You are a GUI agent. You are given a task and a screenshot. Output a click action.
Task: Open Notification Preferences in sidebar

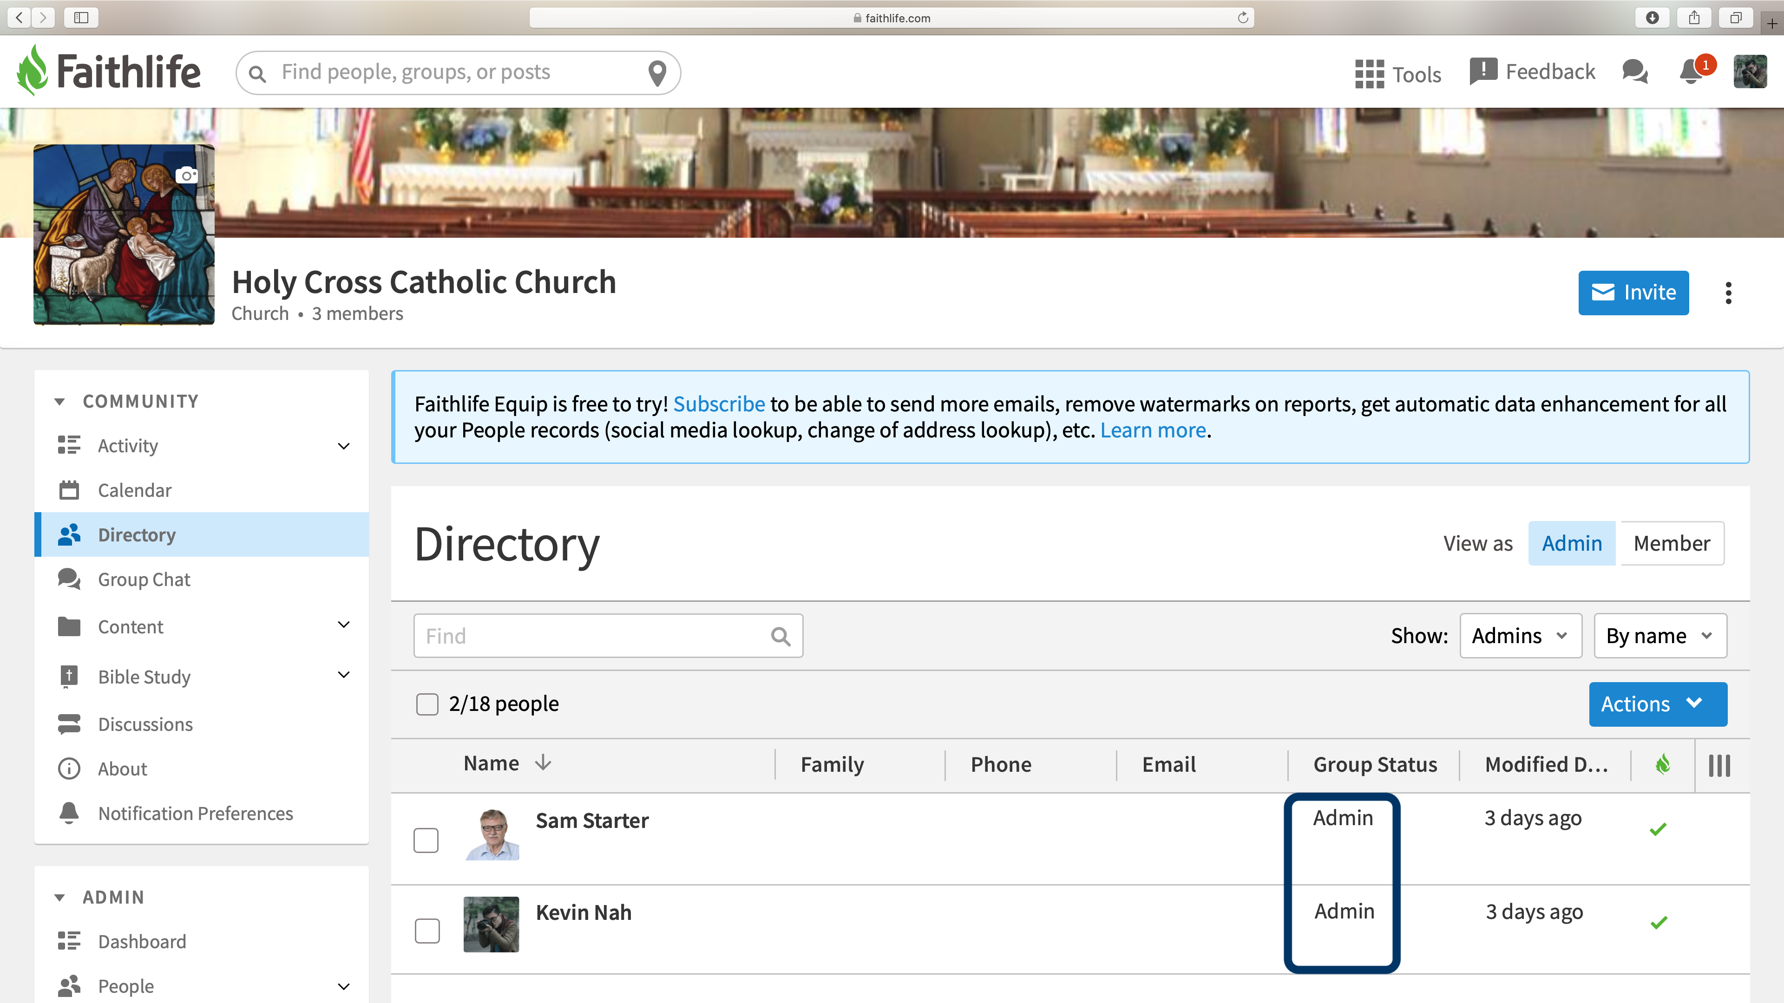pos(196,814)
